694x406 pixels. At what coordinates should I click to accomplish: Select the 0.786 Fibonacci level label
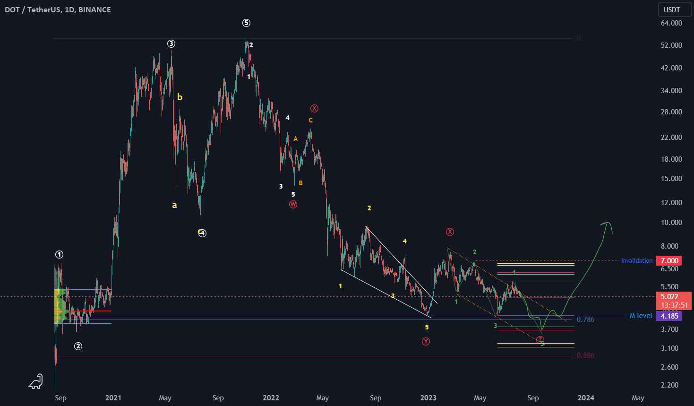[585, 320]
